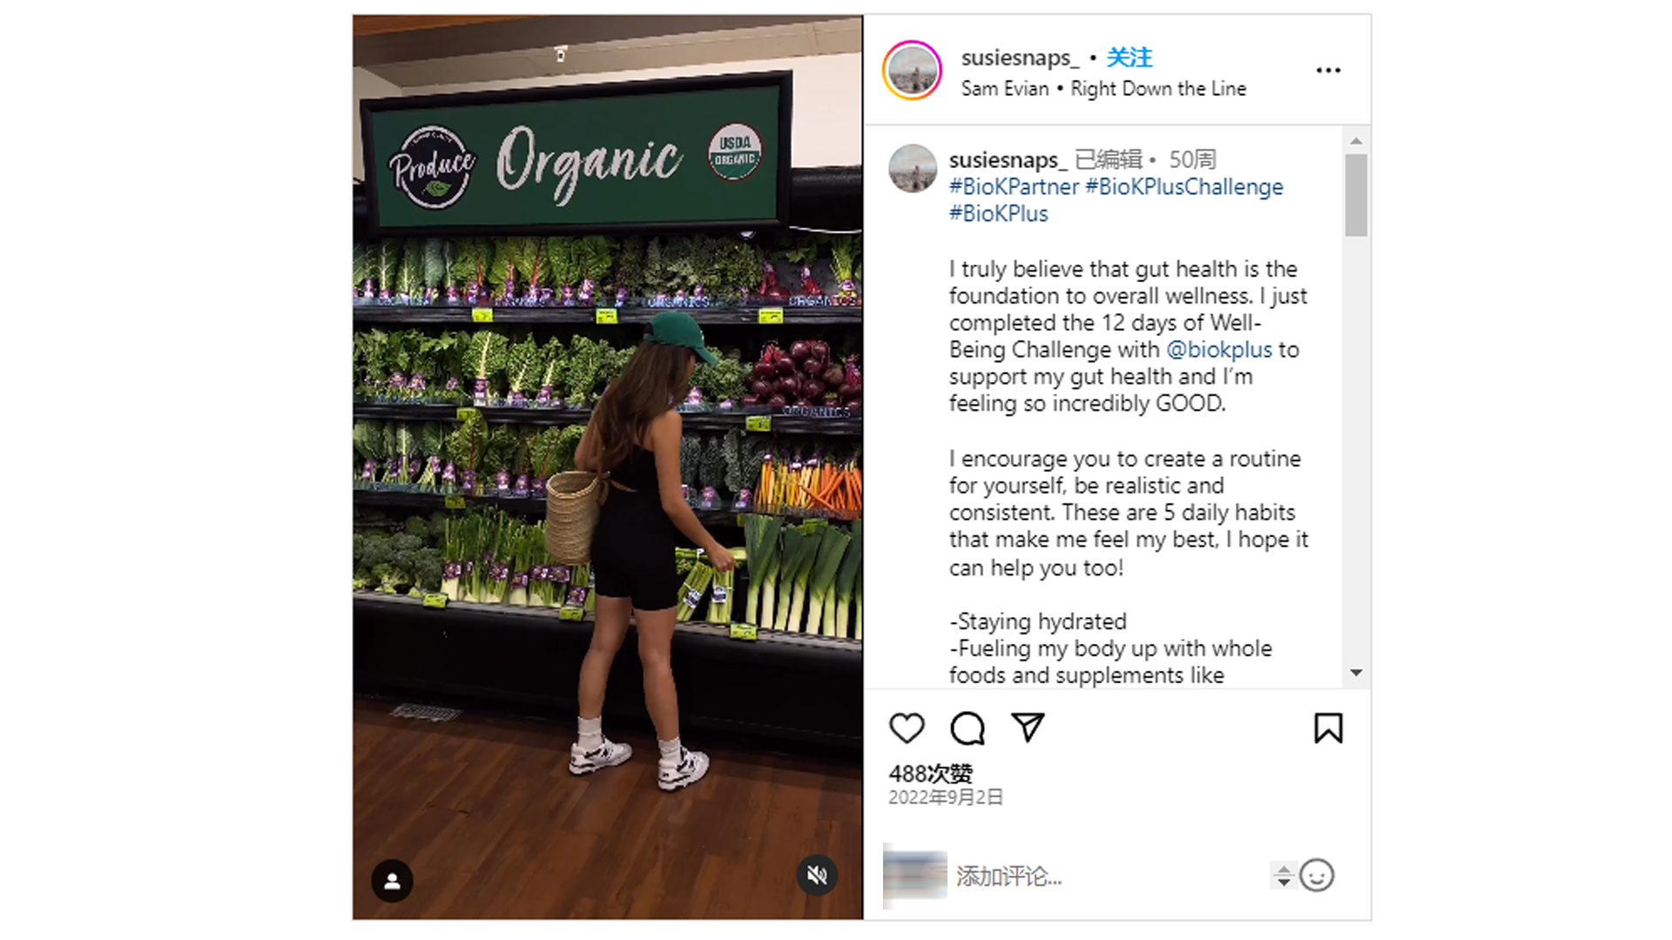
Task: View the 488 likes list
Action: click(930, 774)
